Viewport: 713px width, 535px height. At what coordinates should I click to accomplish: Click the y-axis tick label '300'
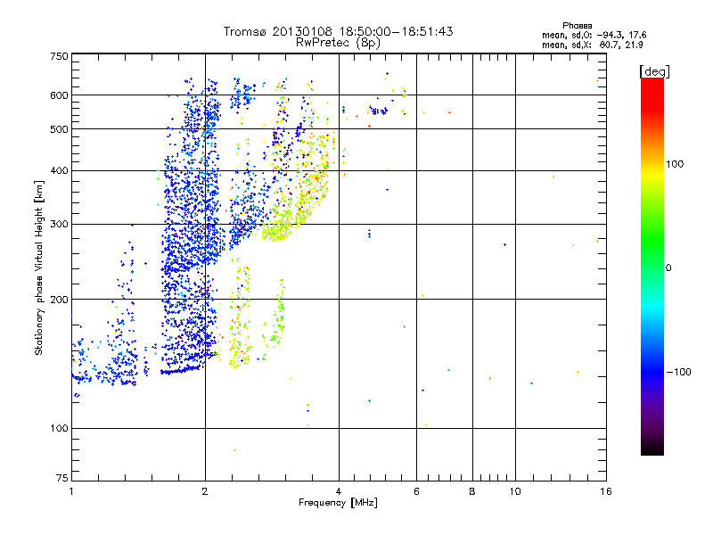click(59, 225)
